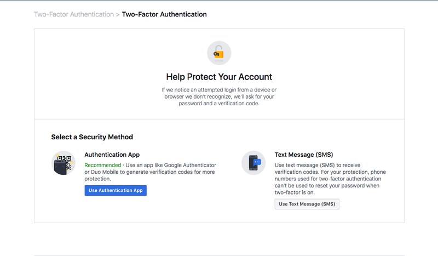Screen dimensions: 438x256
Task: Click the Authentication App heading
Action: pos(112,155)
